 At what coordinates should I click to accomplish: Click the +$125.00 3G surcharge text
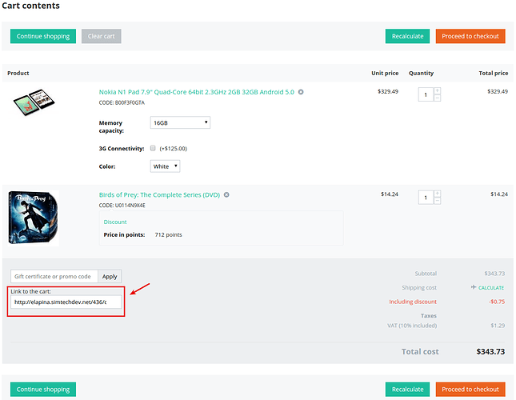click(x=174, y=149)
